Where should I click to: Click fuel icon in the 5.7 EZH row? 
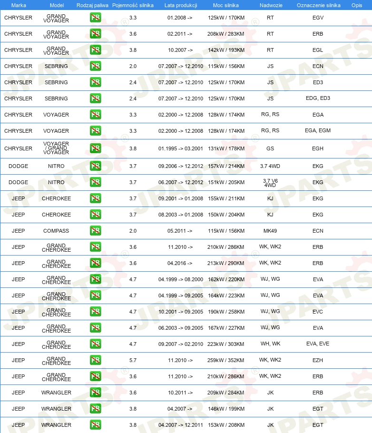(x=95, y=360)
